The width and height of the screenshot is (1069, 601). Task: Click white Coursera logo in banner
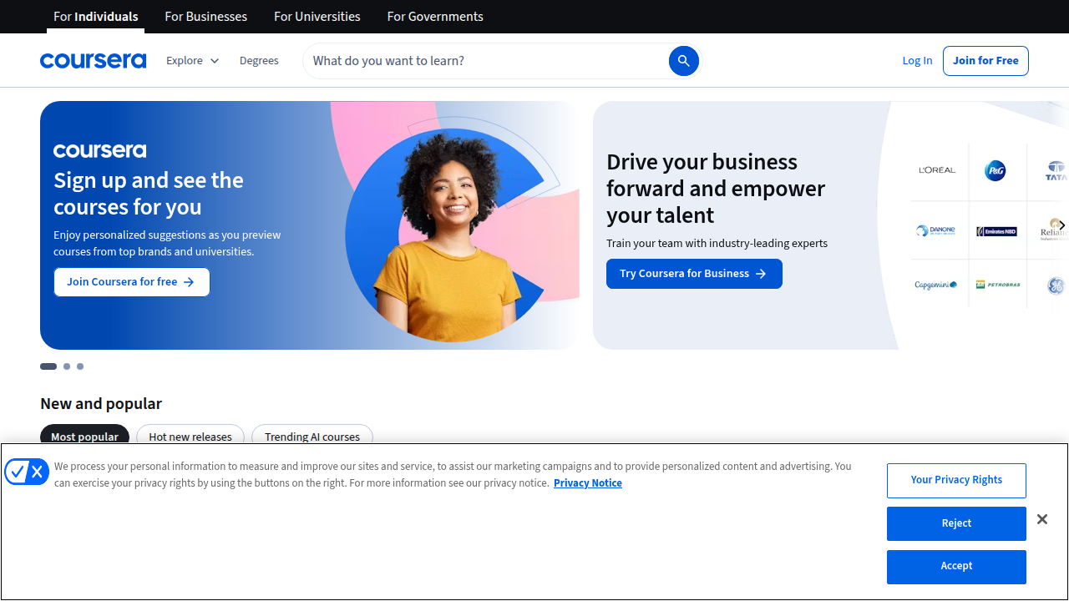[99, 150]
